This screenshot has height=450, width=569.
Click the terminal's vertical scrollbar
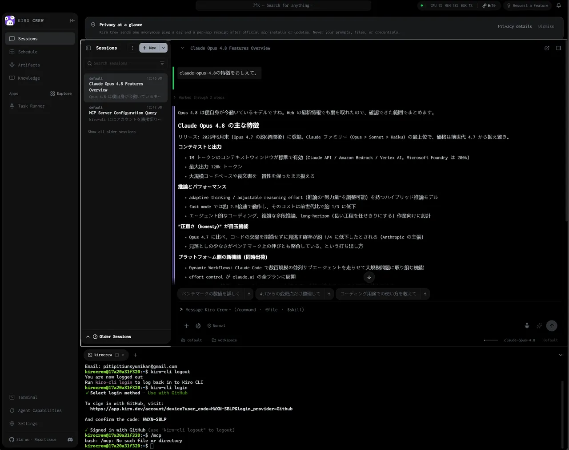(562, 414)
